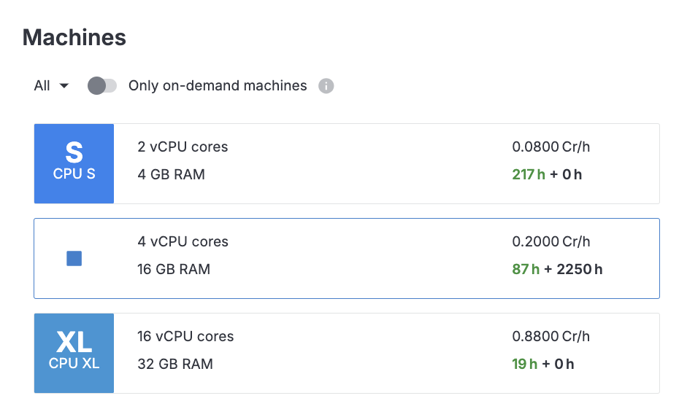
Task: Select the 2 vCPU cores machine
Action: [x=183, y=147]
